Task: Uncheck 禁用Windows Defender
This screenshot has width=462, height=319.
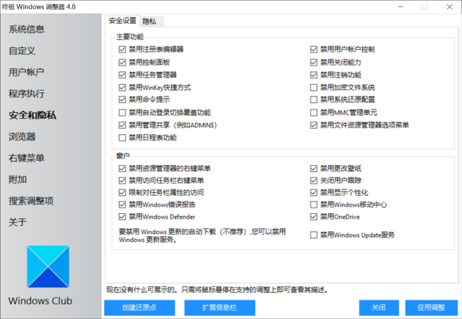Action: coord(122,217)
